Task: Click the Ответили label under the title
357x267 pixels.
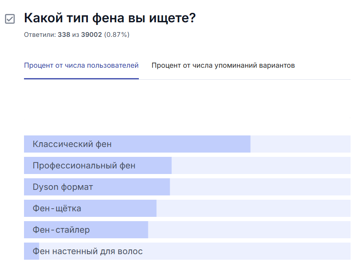Action: [40, 35]
